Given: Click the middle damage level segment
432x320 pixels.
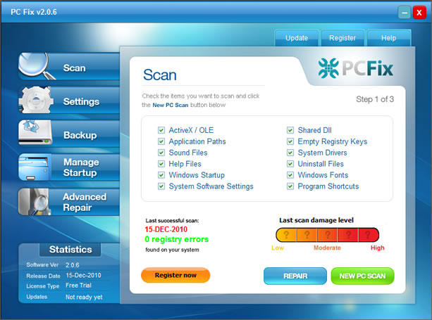Looking at the screenshot, I should (x=327, y=235).
